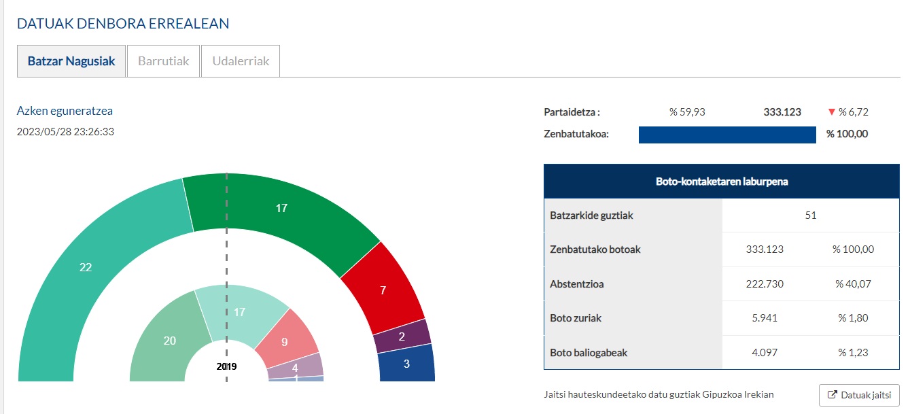The width and height of the screenshot is (910, 414).
Task: Click the Zenbatutakoa blue progress bar
Action: pos(727,135)
